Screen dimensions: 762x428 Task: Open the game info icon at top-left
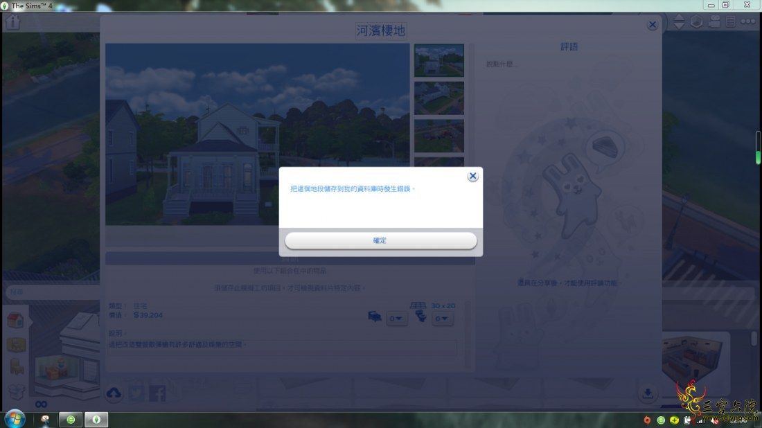[x=12, y=22]
